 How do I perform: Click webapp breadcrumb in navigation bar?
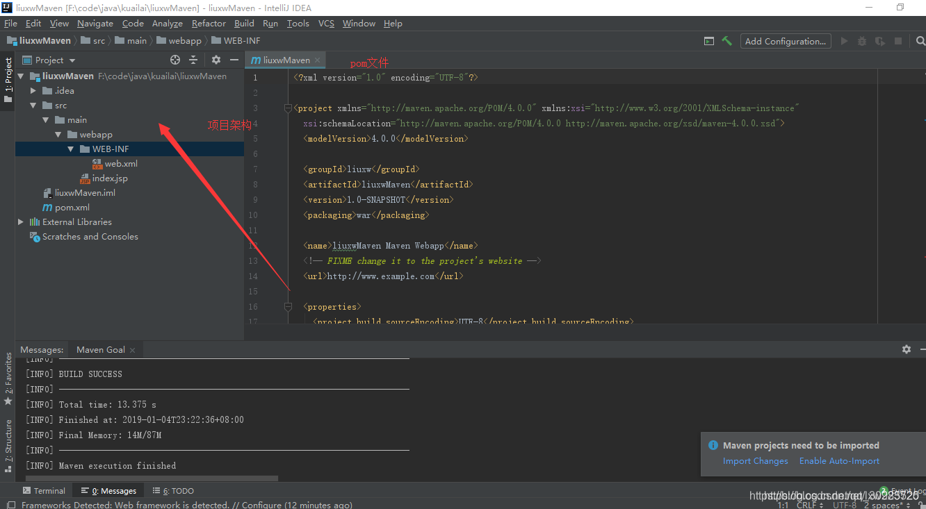[178, 41]
